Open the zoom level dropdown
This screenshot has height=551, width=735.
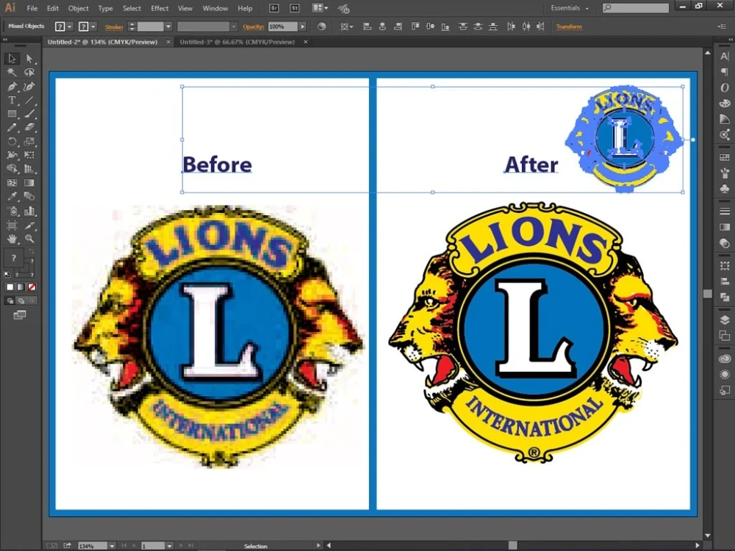point(112,546)
